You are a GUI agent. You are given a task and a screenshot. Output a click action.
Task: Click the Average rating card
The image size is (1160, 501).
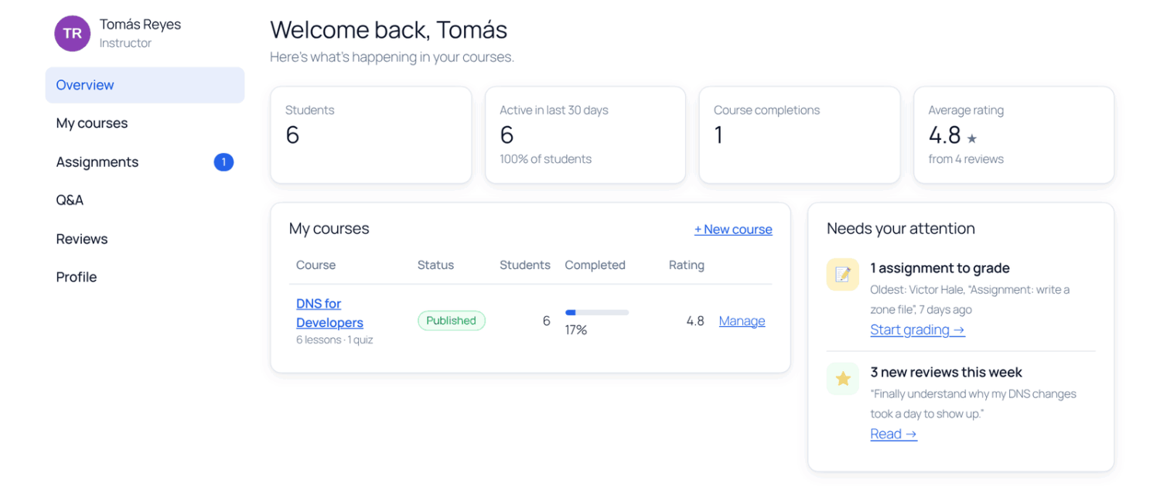[1014, 135]
